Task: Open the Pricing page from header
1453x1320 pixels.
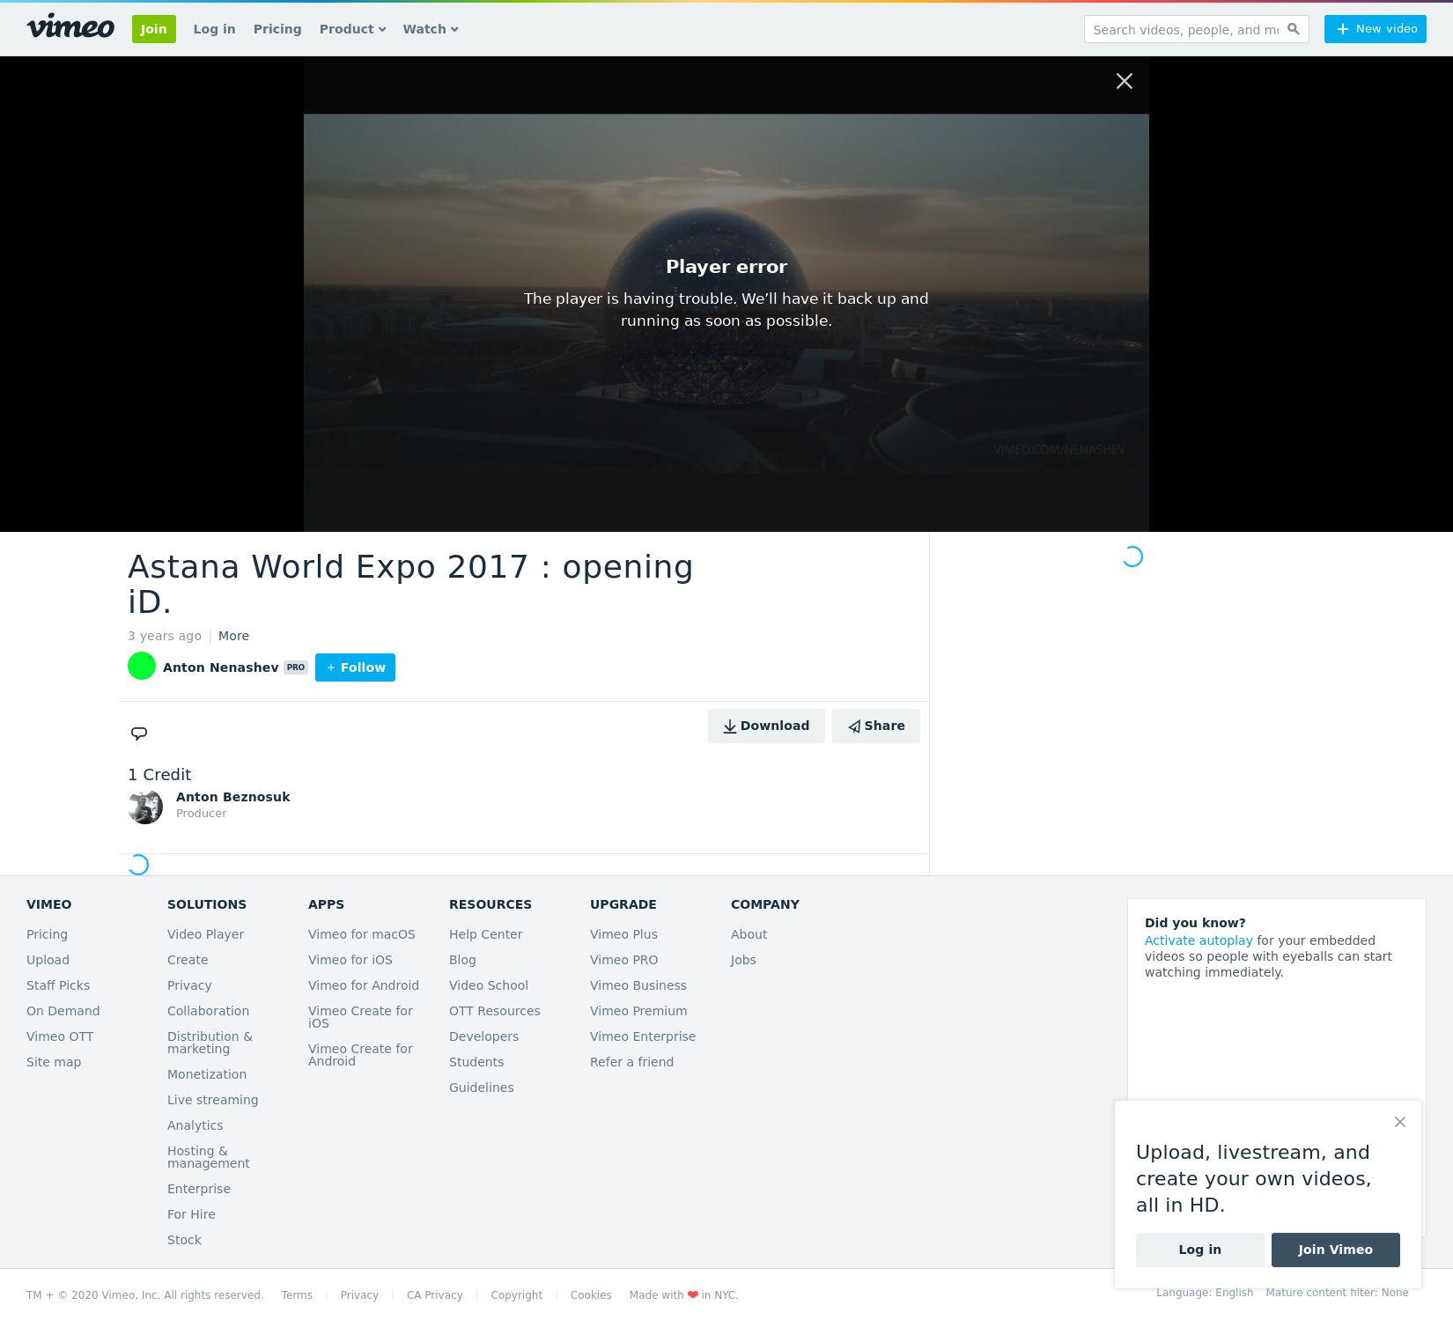Action: 277,29
